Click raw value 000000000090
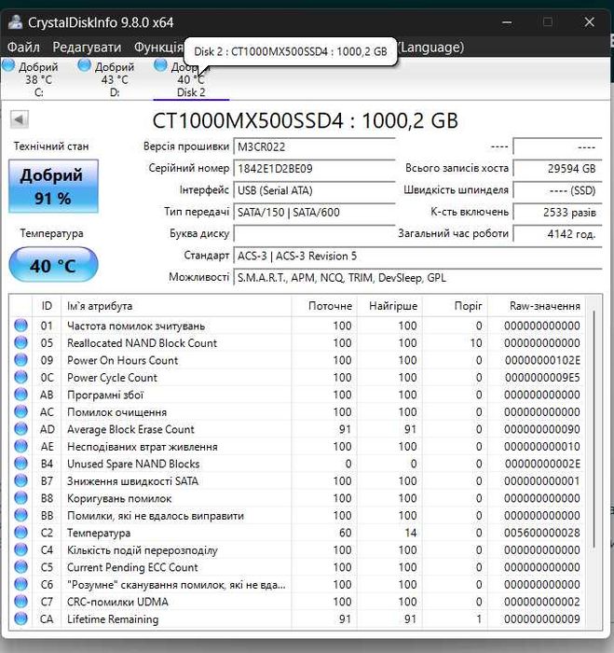The width and height of the screenshot is (614, 653). click(542, 429)
